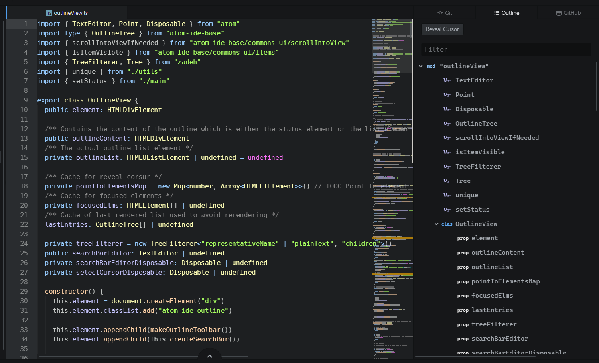Click the prop icon beside pointToElementsMap

pyautogui.click(x=463, y=281)
